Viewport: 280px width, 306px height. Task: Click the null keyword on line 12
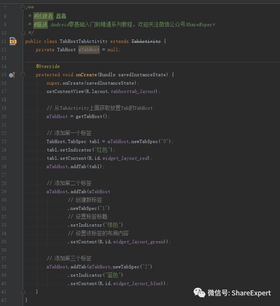tap(113, 50)
